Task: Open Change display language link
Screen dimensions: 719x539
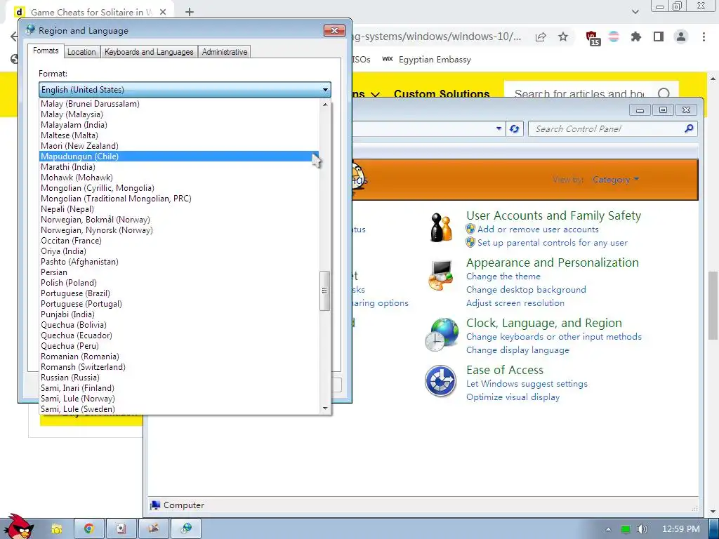Action: pos(517,350)
